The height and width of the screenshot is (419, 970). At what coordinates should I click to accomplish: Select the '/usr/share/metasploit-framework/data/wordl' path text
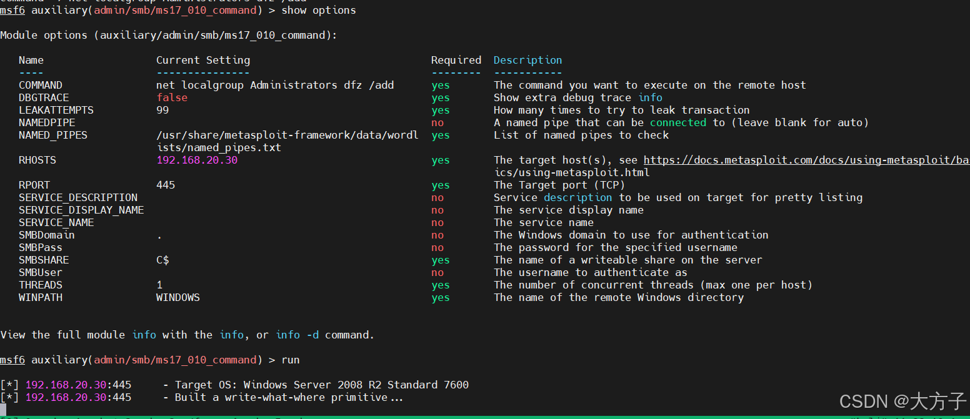(287, 136)
